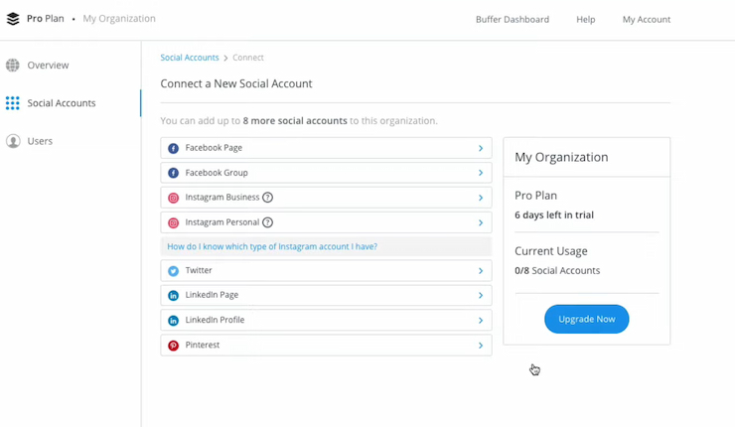This screenshot has width=735, height=427.
Task: Click the My Organization card title
Action: (561, 157)
